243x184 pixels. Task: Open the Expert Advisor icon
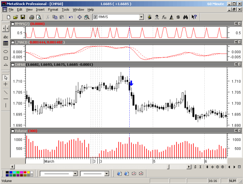(150, 17)
